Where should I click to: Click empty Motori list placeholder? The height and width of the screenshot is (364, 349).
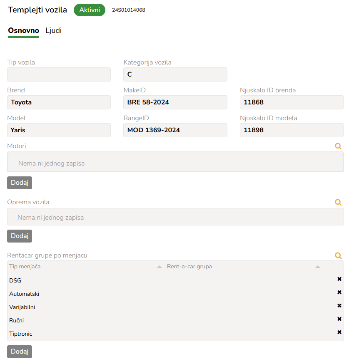(175, 162)
